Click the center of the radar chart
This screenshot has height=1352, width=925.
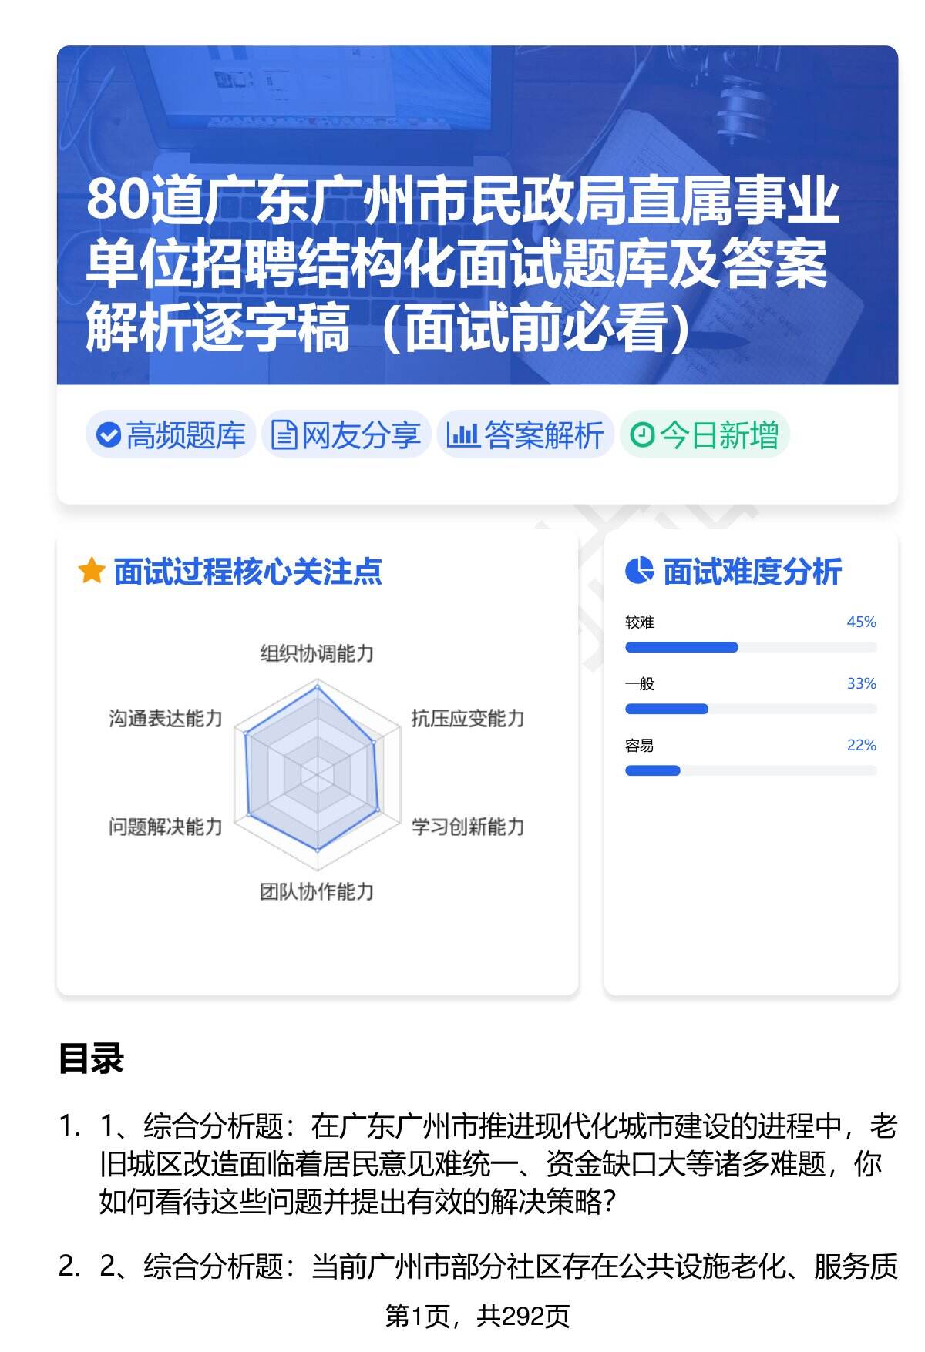tap(317, 770)
